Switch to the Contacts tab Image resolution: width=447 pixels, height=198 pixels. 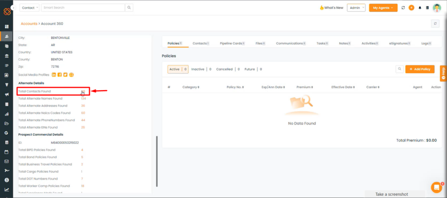[201, 44]
